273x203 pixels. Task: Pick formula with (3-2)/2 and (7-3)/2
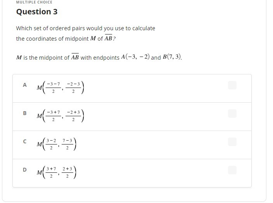pyautogui.click(x=56, y=144)
